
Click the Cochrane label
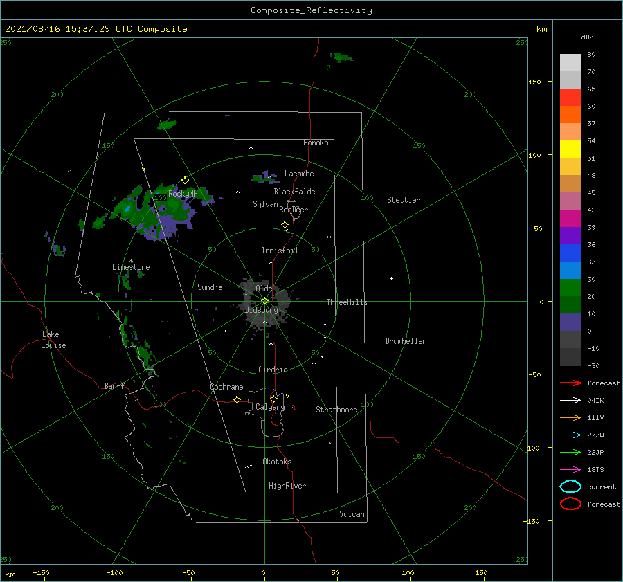(x=226, y=387)
